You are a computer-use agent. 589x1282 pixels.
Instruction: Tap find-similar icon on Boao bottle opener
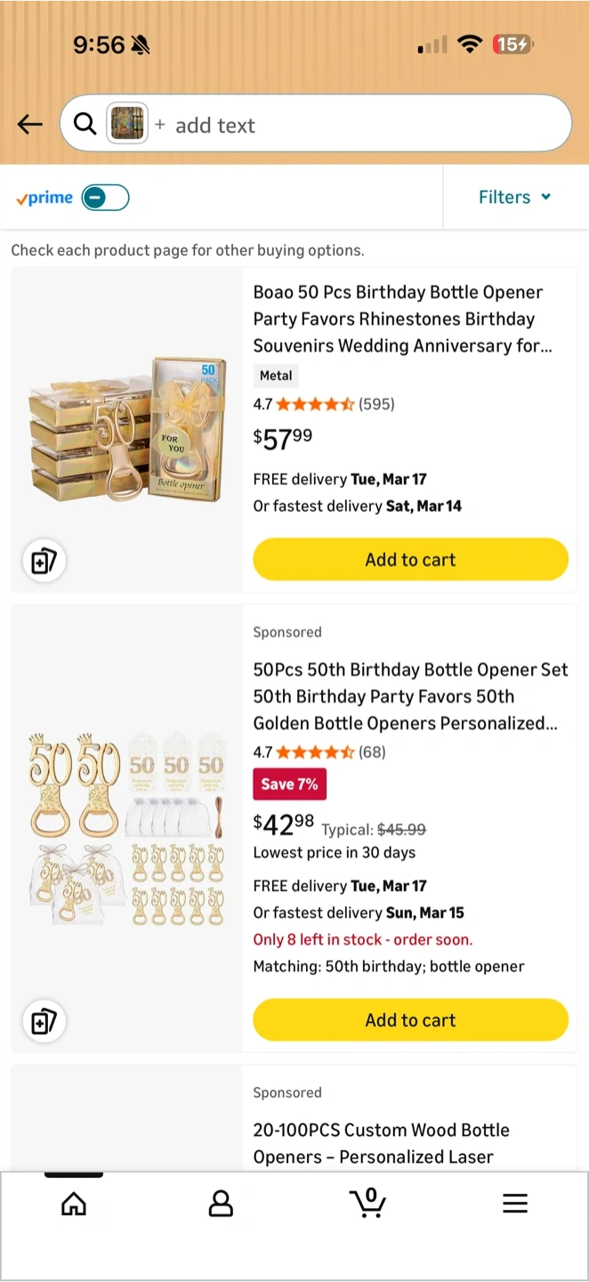(44, 562)
